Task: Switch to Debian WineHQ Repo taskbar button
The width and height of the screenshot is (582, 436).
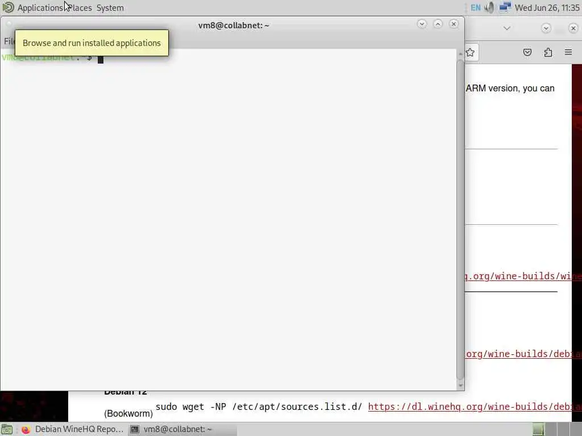Action: click(x=72, y=429)
